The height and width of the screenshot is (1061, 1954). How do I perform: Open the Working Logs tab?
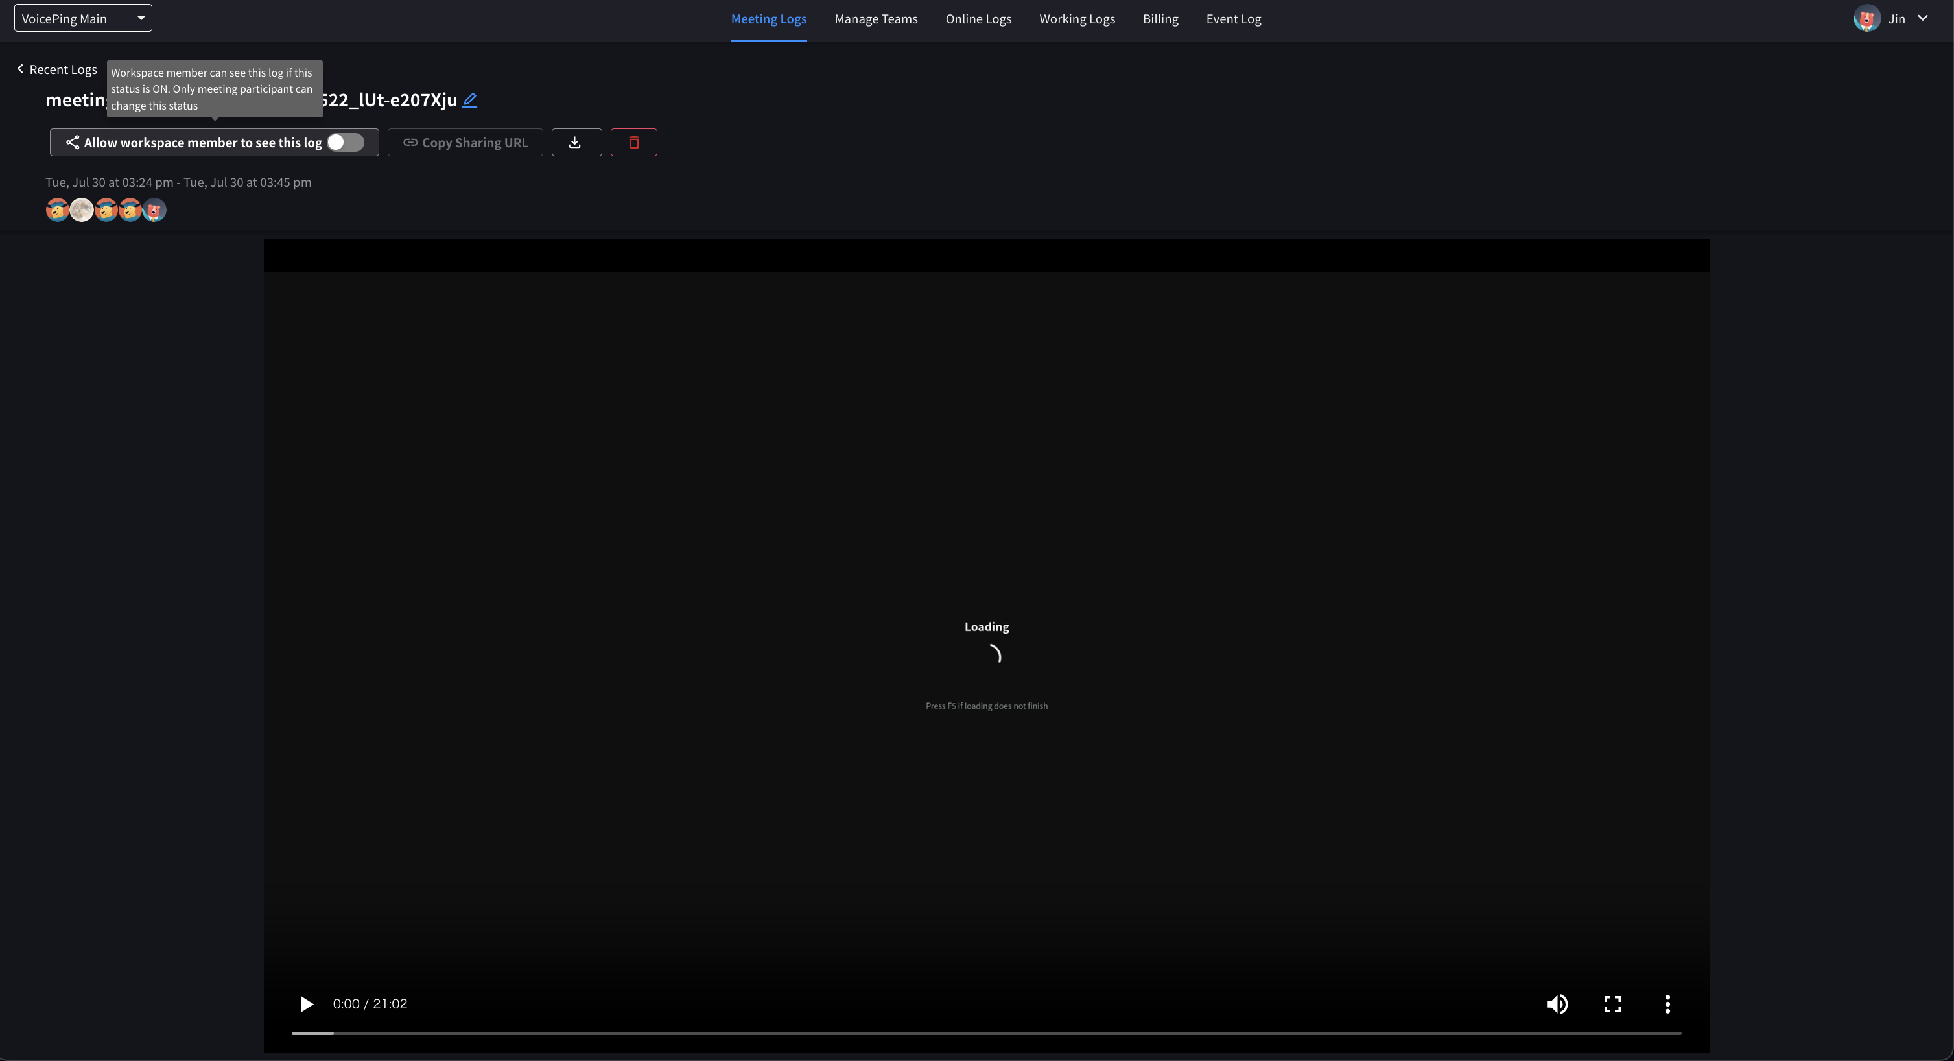click(x=1076, y=19)
